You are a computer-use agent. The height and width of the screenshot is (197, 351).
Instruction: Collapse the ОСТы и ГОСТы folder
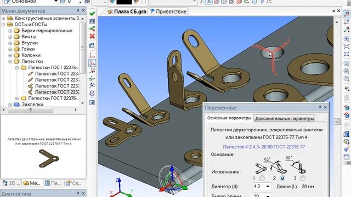(3, 24)
